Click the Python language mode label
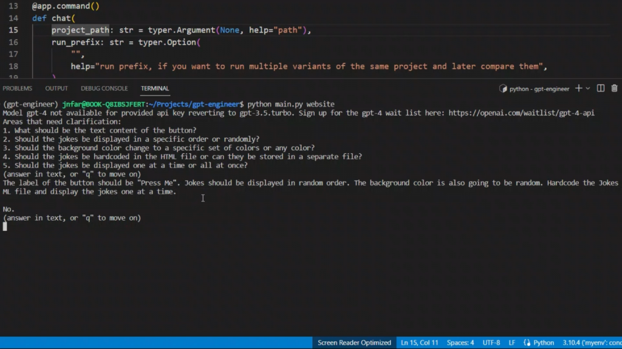Image resolution: width=622 pixels, height=349 pixels. pos(544,343)
